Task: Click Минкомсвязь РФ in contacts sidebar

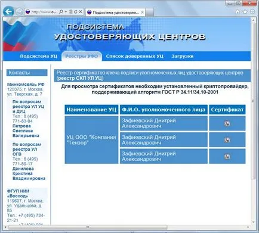Action: point(26,85)
